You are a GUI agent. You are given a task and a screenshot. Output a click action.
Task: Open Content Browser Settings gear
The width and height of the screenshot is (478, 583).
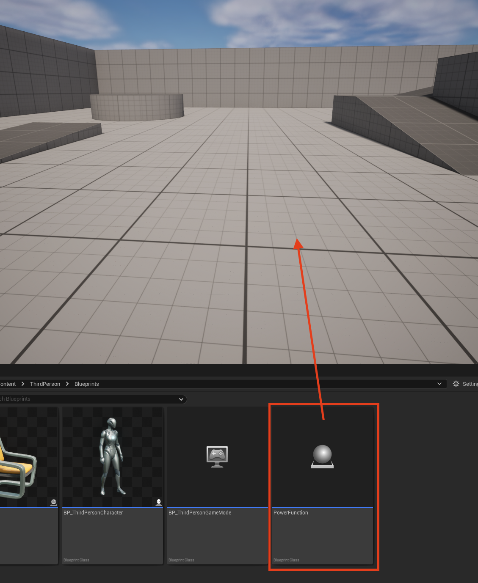(x=456, y=384)
